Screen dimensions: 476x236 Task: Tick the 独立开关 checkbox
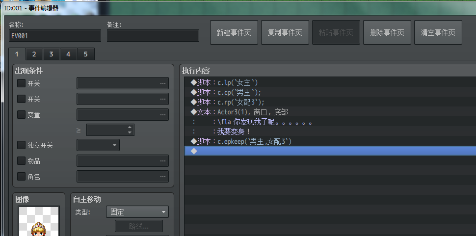pos(21,145)
